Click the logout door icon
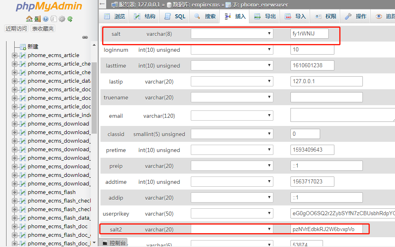This screenshot has height=247, width=395. point(37,19)
